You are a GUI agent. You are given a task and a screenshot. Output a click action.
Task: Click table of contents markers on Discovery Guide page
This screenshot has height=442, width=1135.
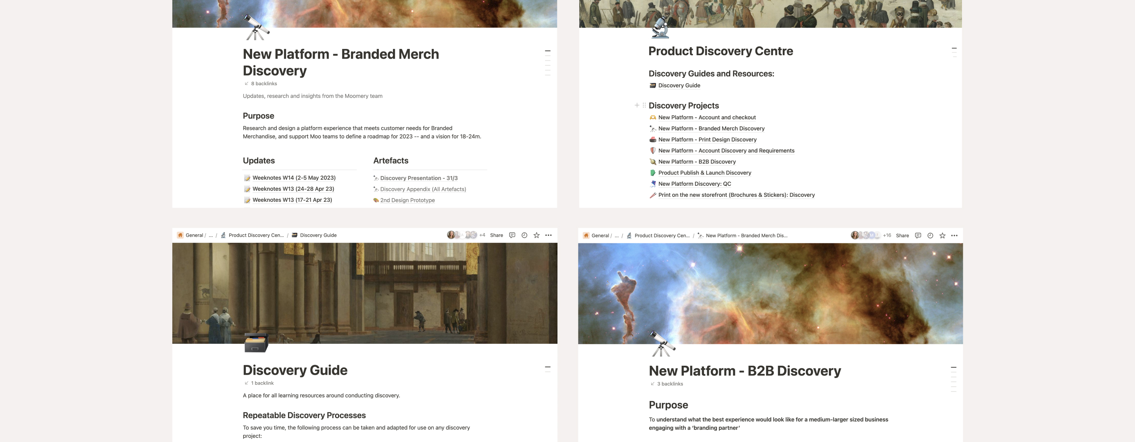coord(548,369)
